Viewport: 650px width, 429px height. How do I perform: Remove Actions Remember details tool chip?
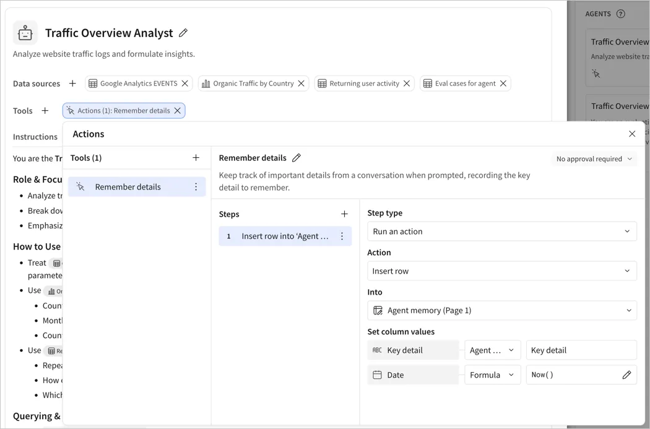178,111
